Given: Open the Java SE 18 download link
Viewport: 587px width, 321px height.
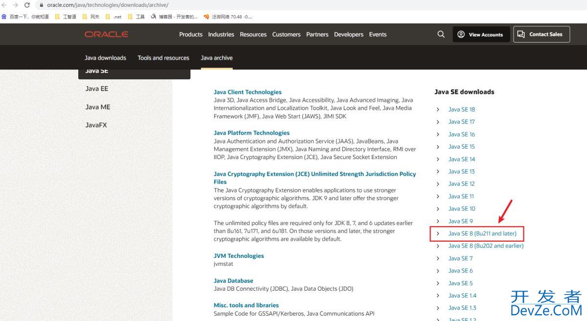Looking at the screenshot, I should [462, 109].
